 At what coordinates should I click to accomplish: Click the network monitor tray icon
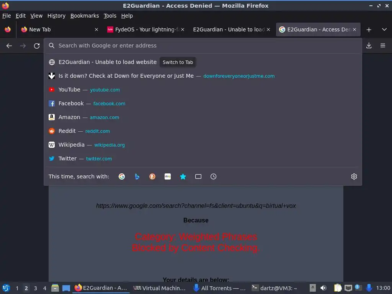pyautogui.click(x=348, y=288)
